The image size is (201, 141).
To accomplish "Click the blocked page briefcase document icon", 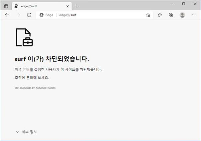I will tap(24, 37).
